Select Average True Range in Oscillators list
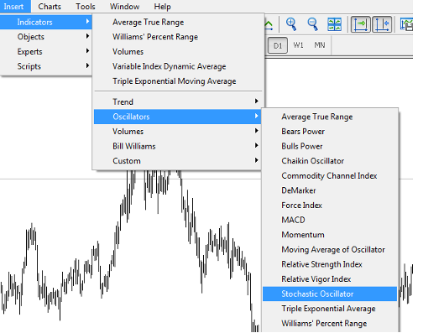423x333 pixels. coord(330,117)
